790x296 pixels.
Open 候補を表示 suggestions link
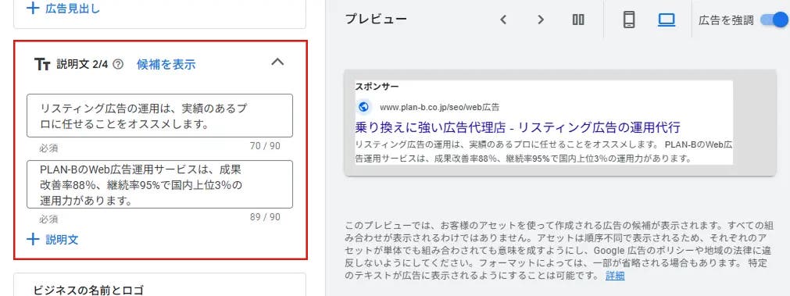pos(166,65)
